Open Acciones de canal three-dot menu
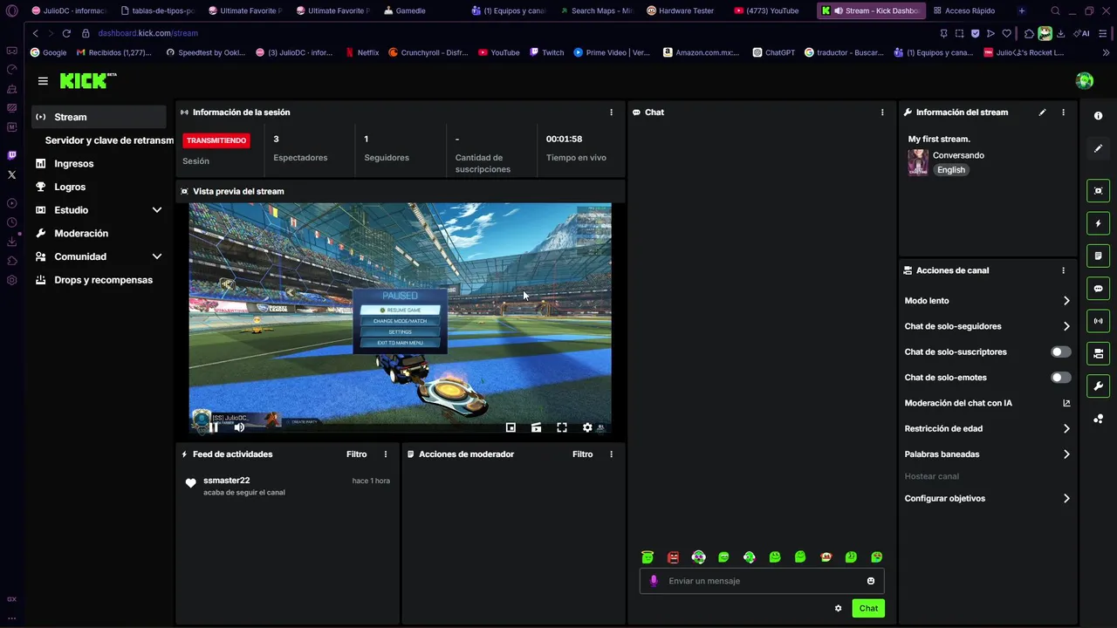 point(1063,270)
